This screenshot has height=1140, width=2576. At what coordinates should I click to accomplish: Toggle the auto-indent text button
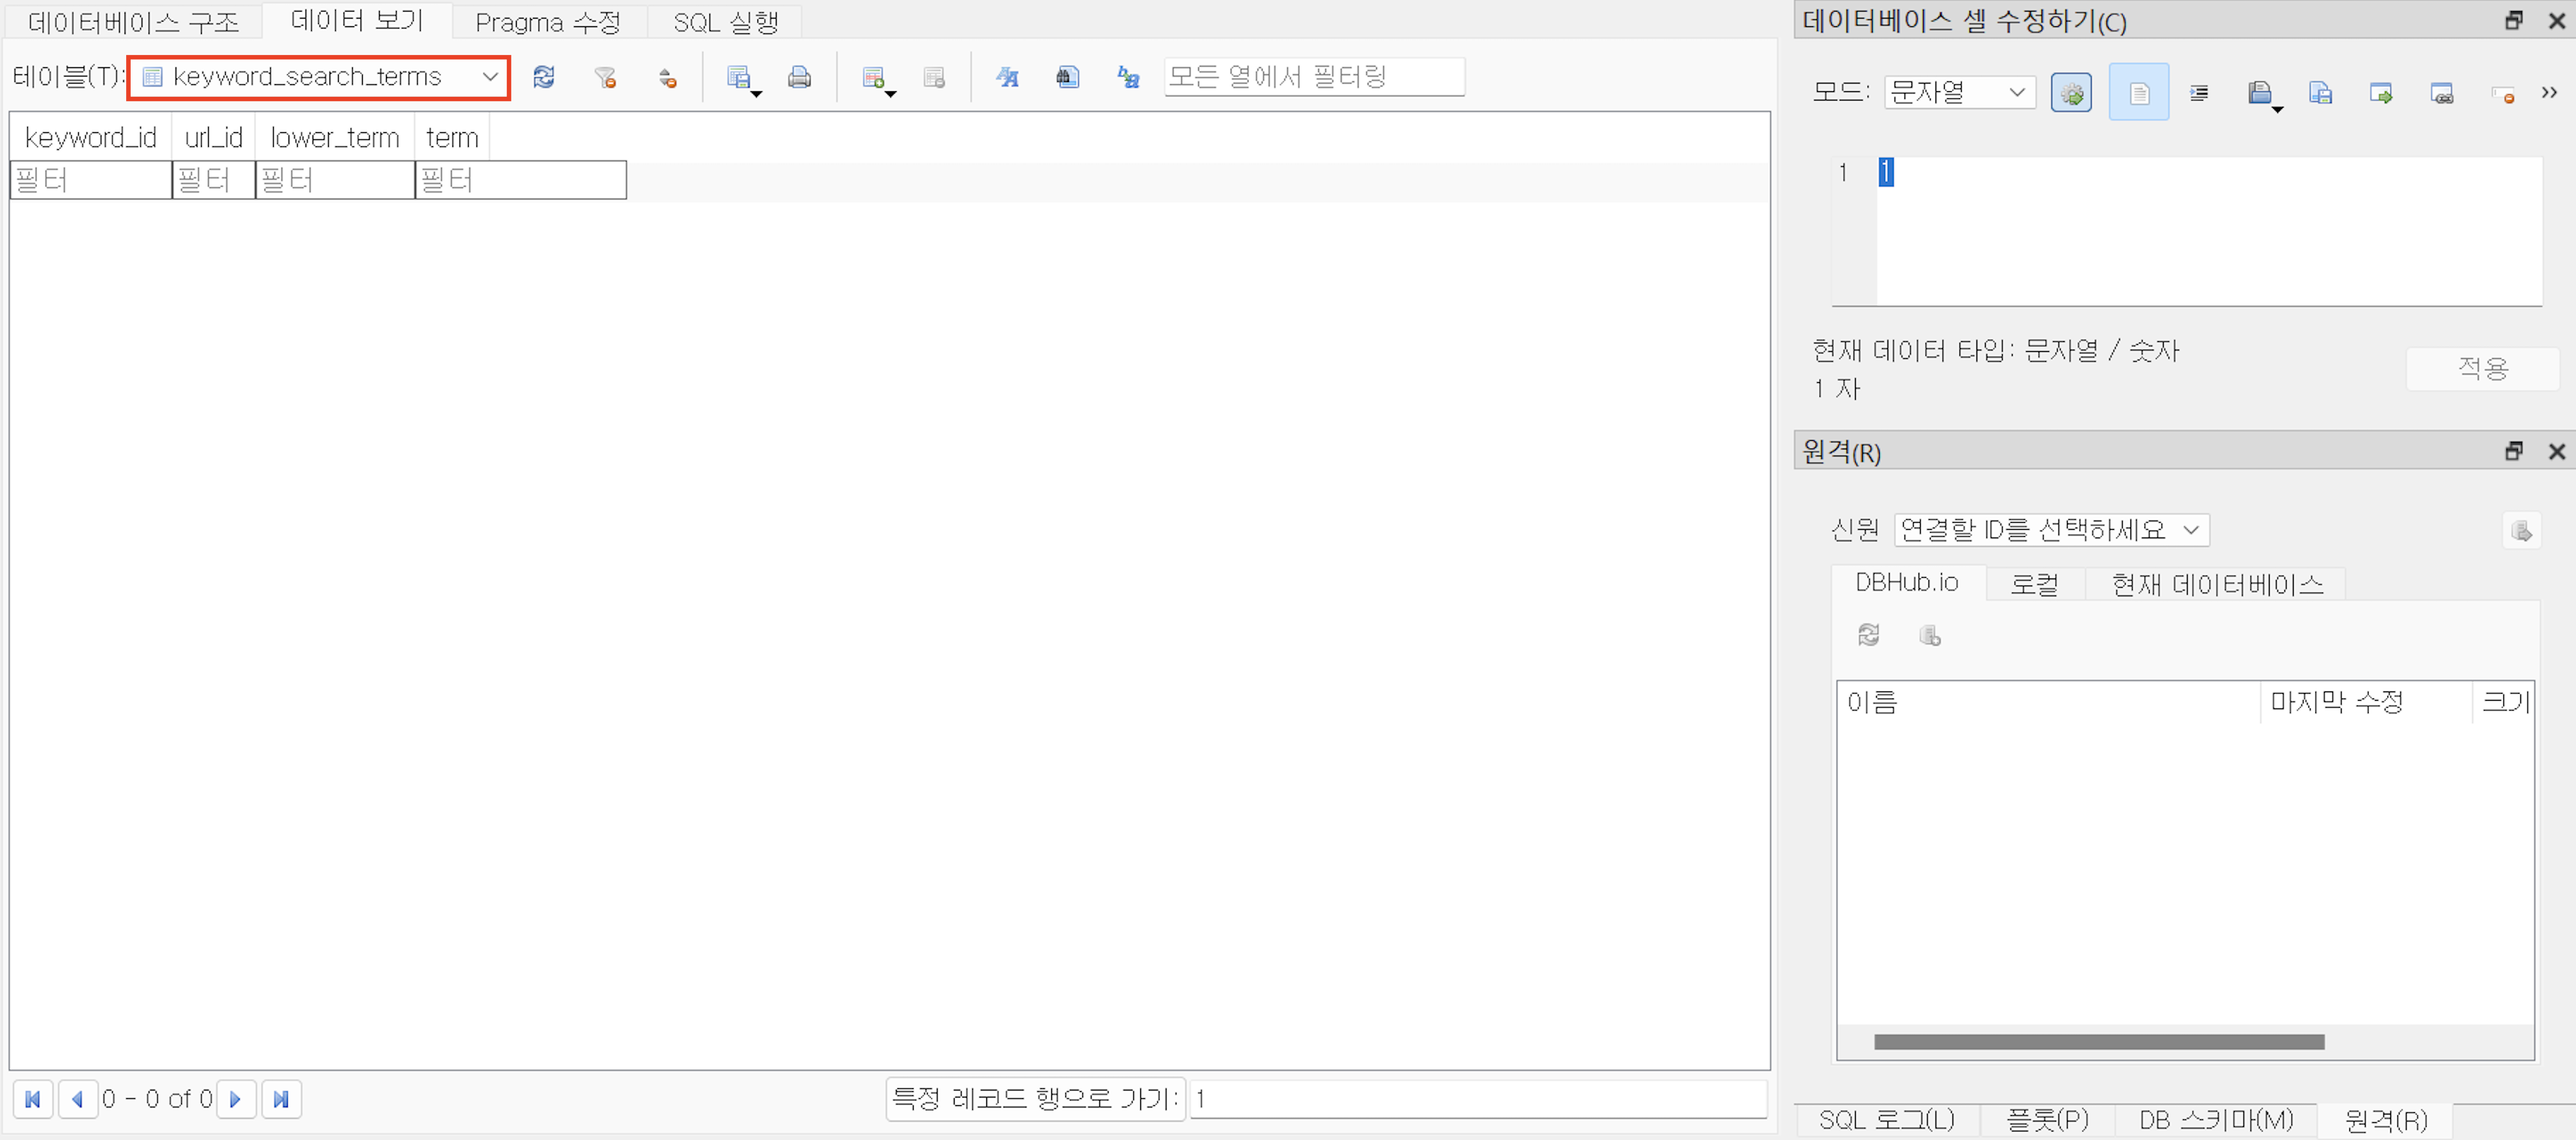click(x=2199, y=93)
